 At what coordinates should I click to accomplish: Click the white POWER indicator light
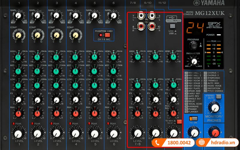[x=219, y=35]
